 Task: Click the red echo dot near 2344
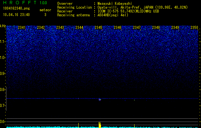tap(79, 99)
